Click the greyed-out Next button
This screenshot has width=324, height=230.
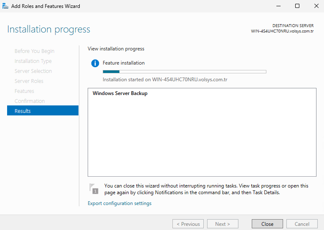coord(223,224)
